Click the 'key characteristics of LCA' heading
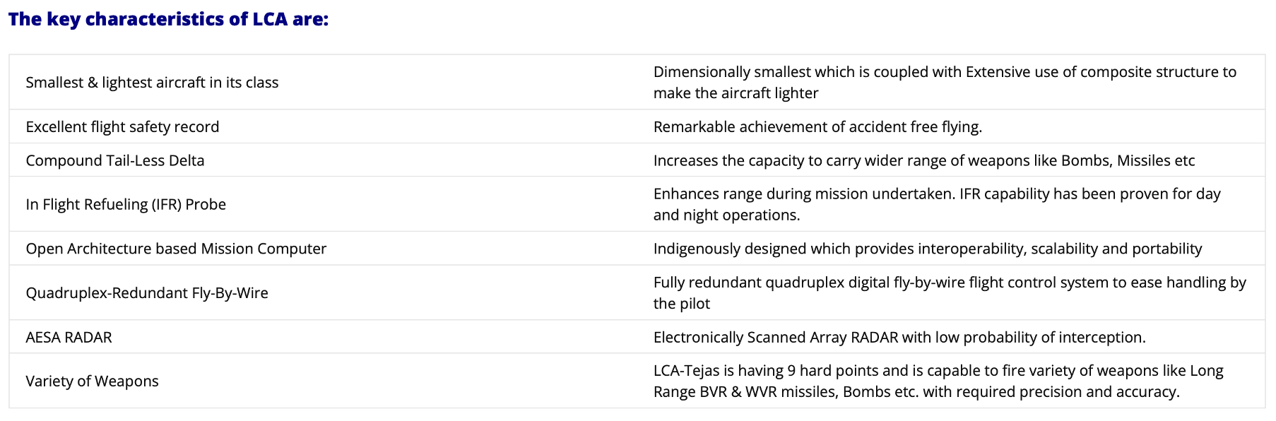This screenshot has width=1276, height=421. click(x=168, y=19)
